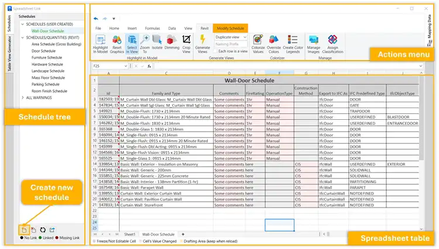Click the Reset Graphics icon
The width and height of the screenshot is (439, 249).
point(116,40)
